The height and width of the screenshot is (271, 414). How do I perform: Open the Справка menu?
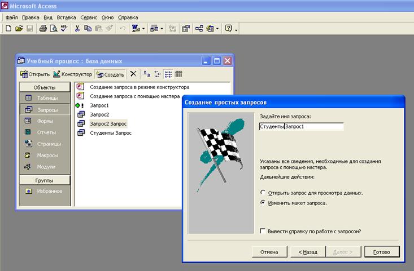[x=128, y=17]
